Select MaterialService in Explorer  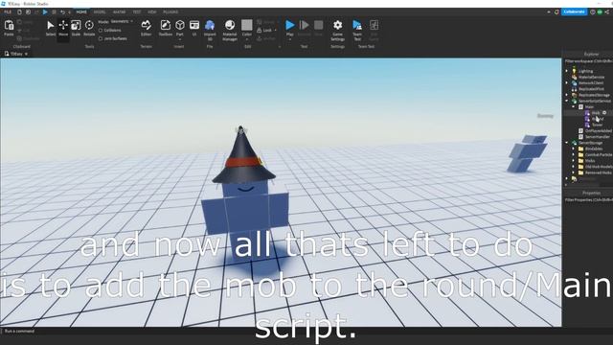591,77
